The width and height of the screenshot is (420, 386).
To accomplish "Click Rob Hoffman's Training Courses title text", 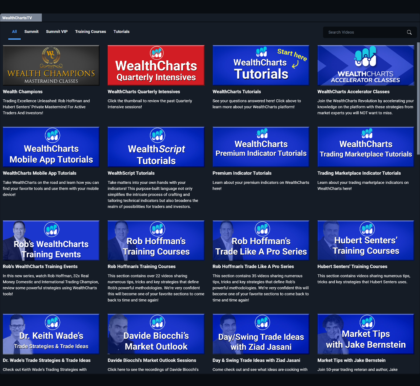I will tap(141, 266).
